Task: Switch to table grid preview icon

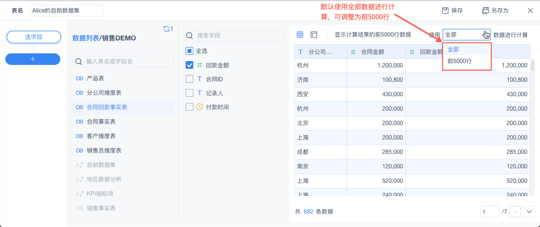Action: pyautogui.click(x=300, y=35)
